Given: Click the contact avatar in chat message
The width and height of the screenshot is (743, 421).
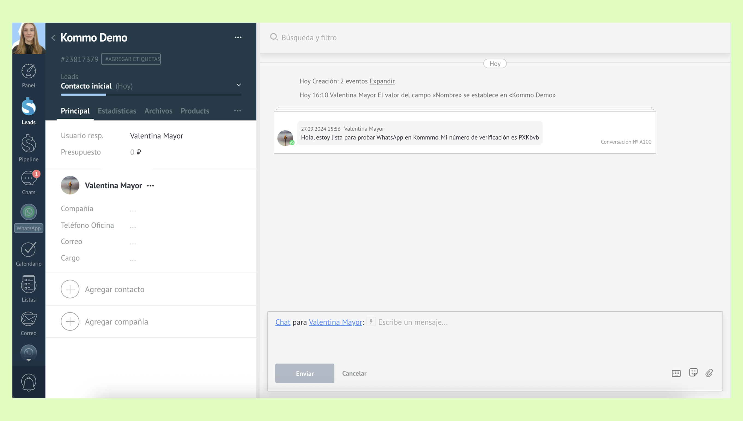Looking at the screenshot, I should pos(285,138).
